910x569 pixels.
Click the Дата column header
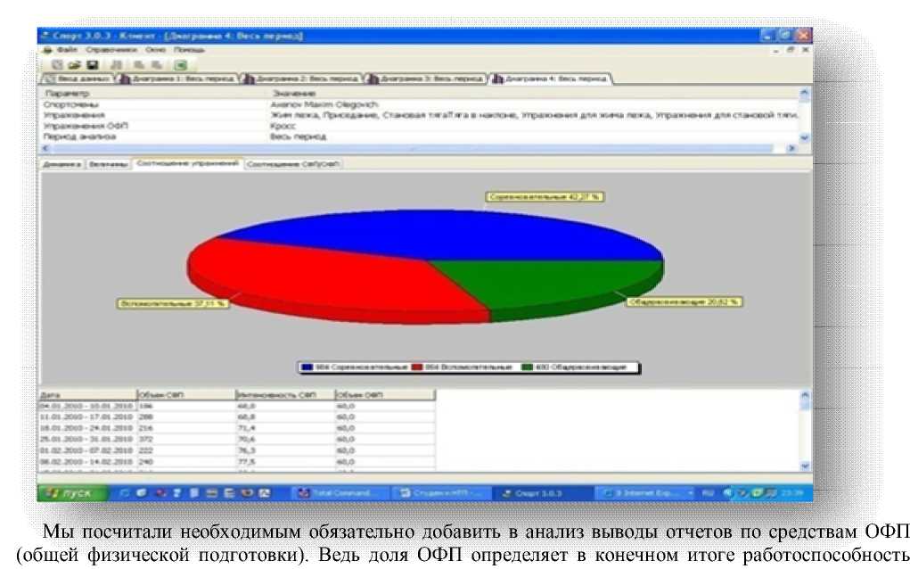tap(87, 395)
